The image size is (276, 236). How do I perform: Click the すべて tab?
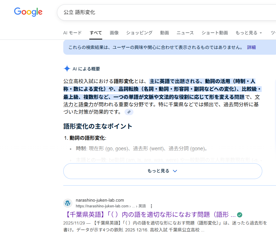pos(96,33)
